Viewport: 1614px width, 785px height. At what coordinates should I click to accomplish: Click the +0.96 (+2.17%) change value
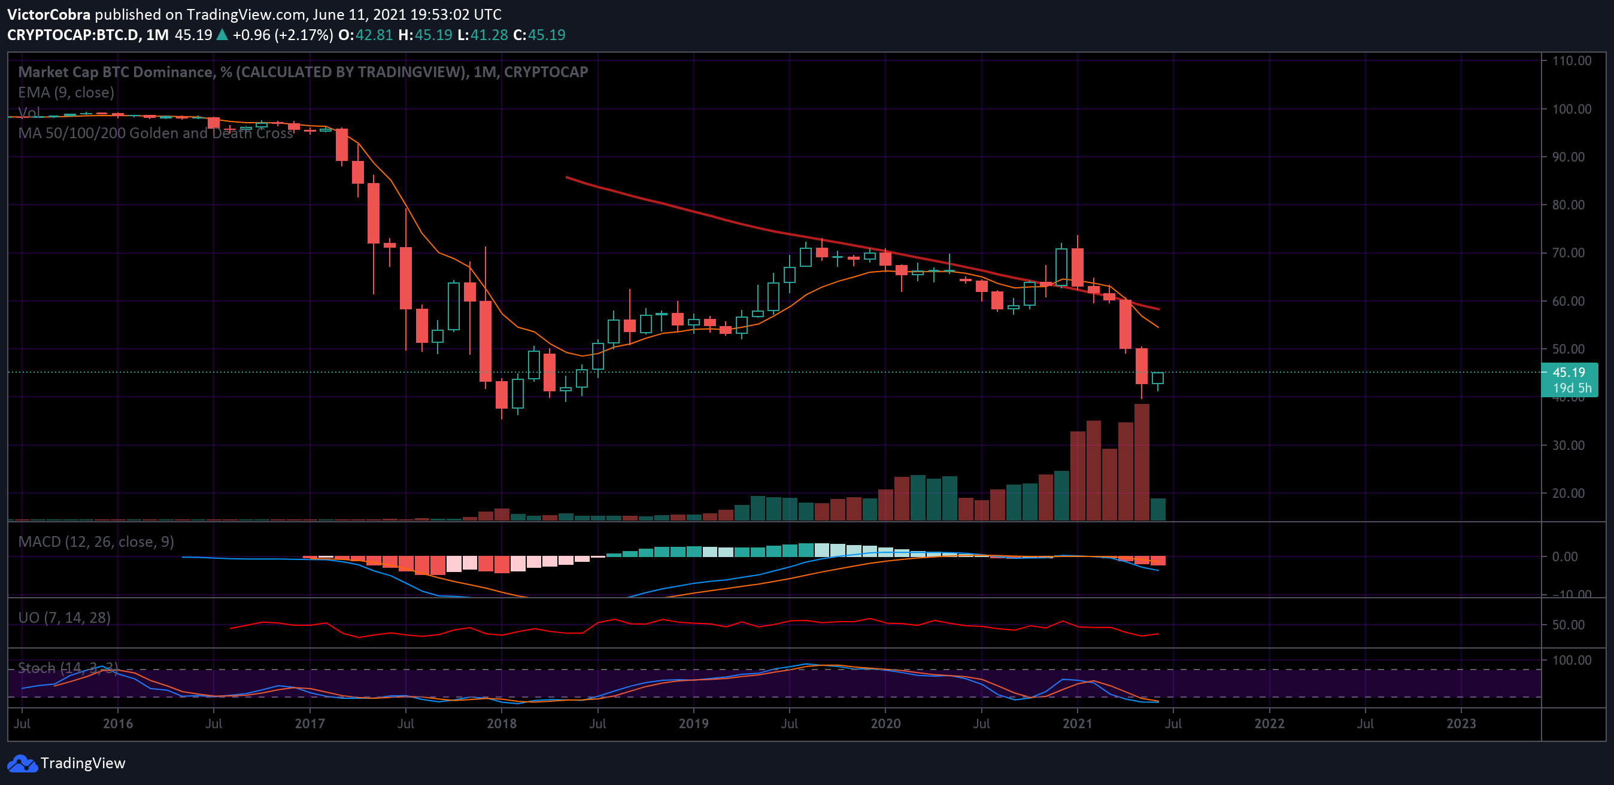click(x=283, y=35)
